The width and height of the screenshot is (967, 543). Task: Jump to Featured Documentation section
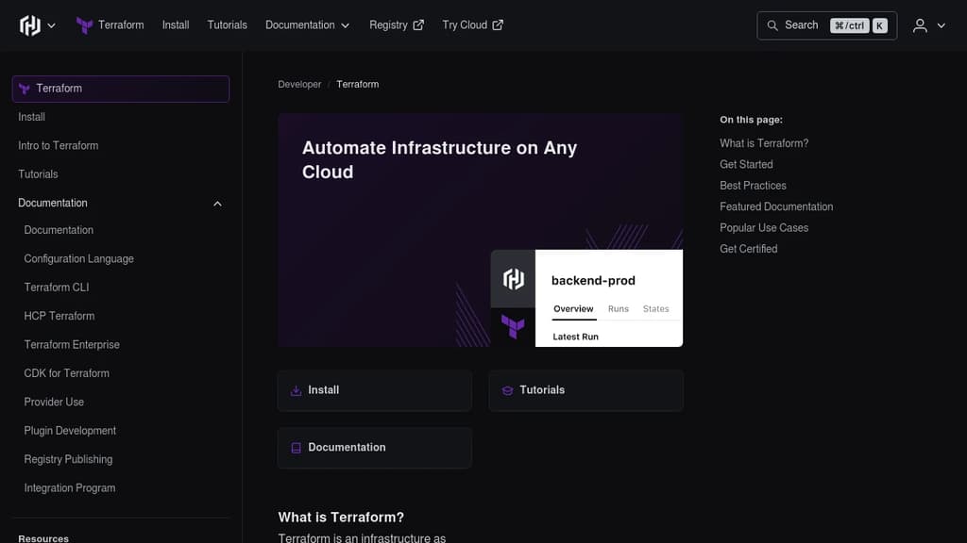776,206
